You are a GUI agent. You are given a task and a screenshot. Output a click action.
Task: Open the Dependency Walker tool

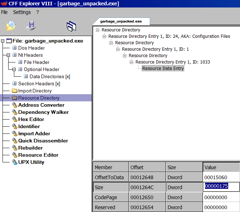pos(43,112)
